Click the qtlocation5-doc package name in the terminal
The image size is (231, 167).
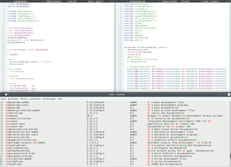click(x=16, y=145)
